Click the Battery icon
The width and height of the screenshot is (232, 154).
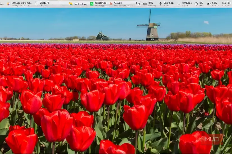[209, 4]
